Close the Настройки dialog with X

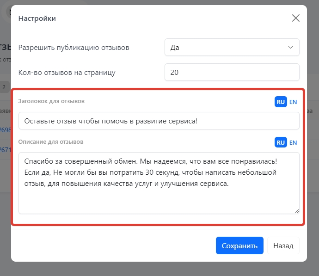pos(296,18)
